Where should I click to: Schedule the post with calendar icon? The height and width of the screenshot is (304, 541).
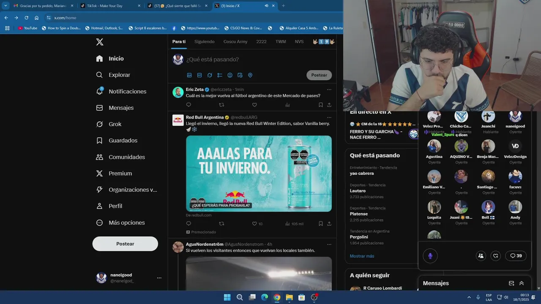(240, 75)
